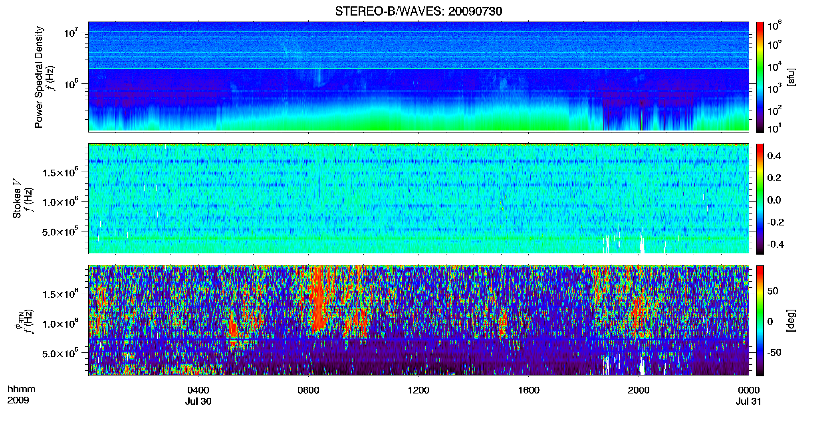Select the 1.0×10^6 tick on the φRTN axis

click(60, 324)
